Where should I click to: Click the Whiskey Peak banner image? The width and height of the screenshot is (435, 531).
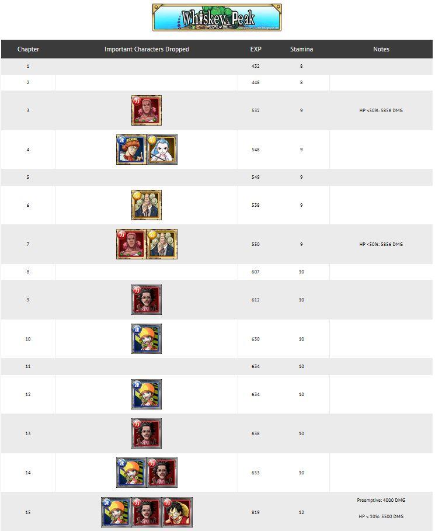click(x=217, y=18)
